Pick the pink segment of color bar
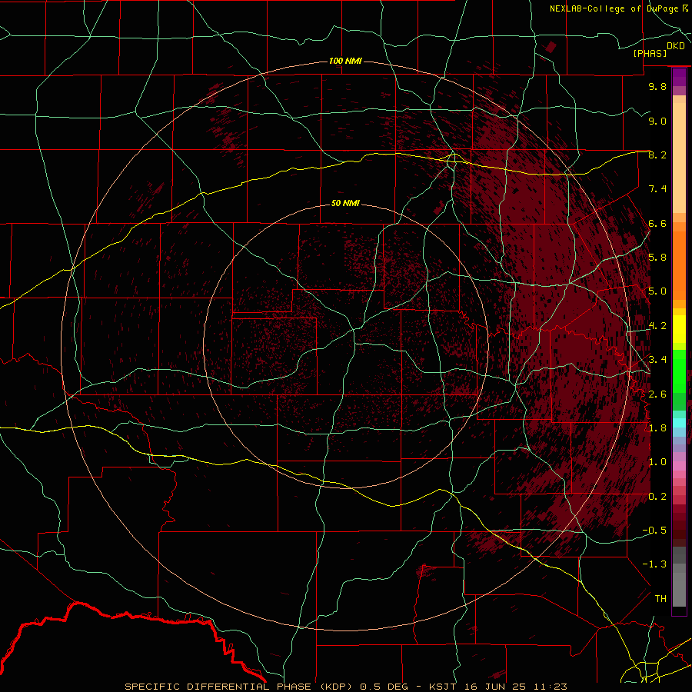Image resolution: width=692 pixels, height=692 pixels. pos(679,466)
